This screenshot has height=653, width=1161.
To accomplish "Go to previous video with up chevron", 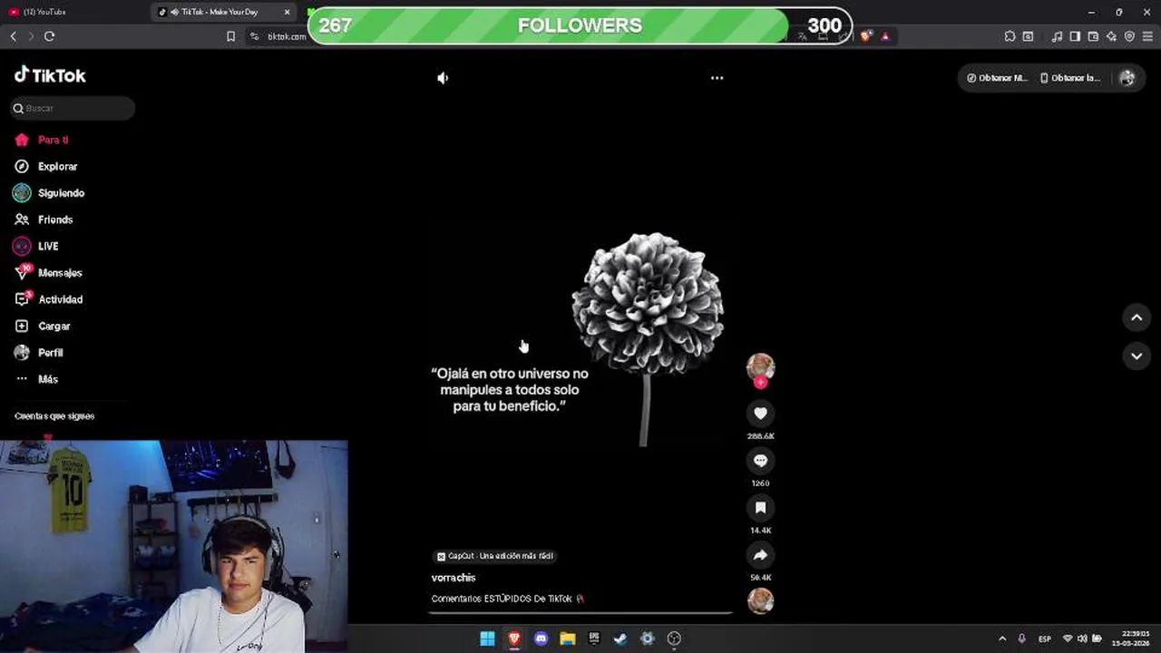I will [1137, 317].
